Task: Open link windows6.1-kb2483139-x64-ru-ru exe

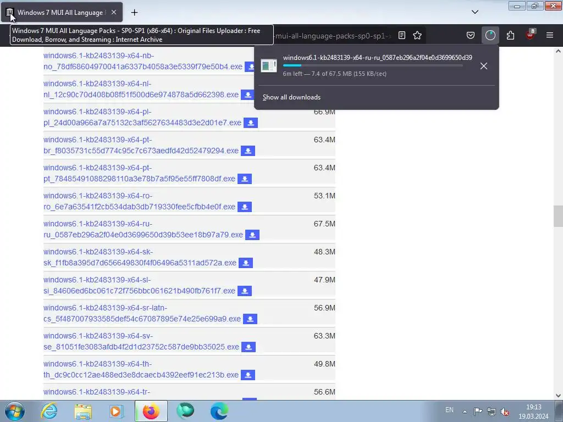Action: (143, 229)
